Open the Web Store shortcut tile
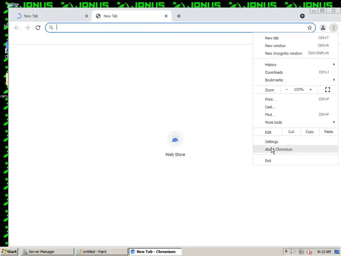 click(175, 144)
